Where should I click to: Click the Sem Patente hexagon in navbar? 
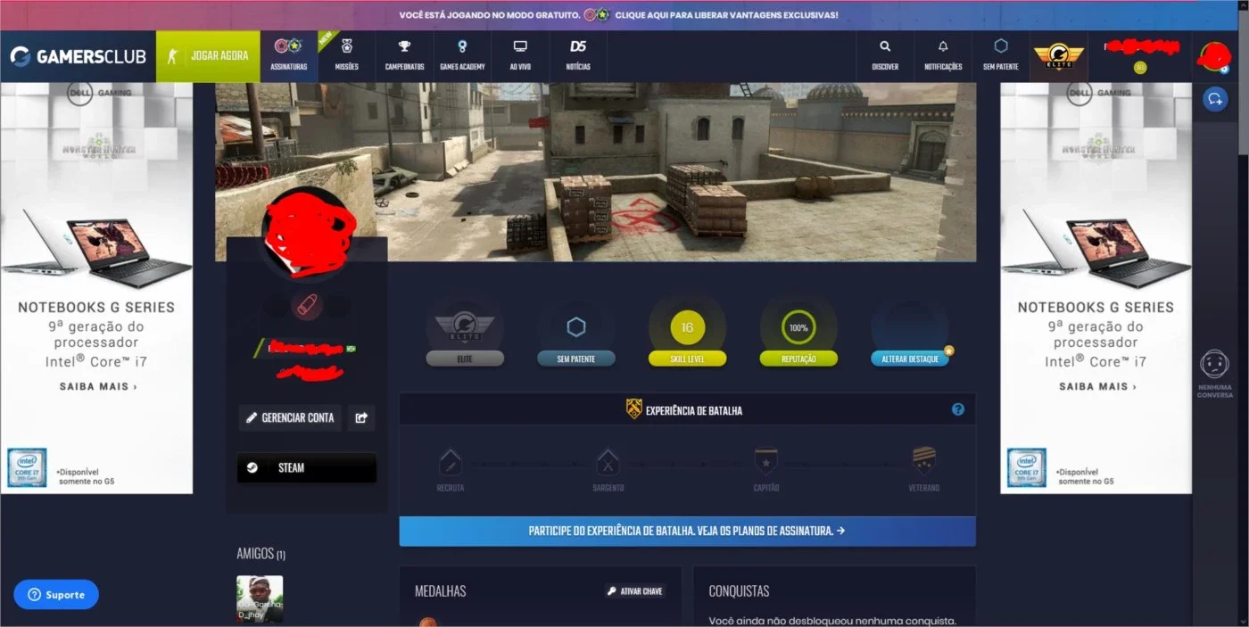[x=1001, y=45]
